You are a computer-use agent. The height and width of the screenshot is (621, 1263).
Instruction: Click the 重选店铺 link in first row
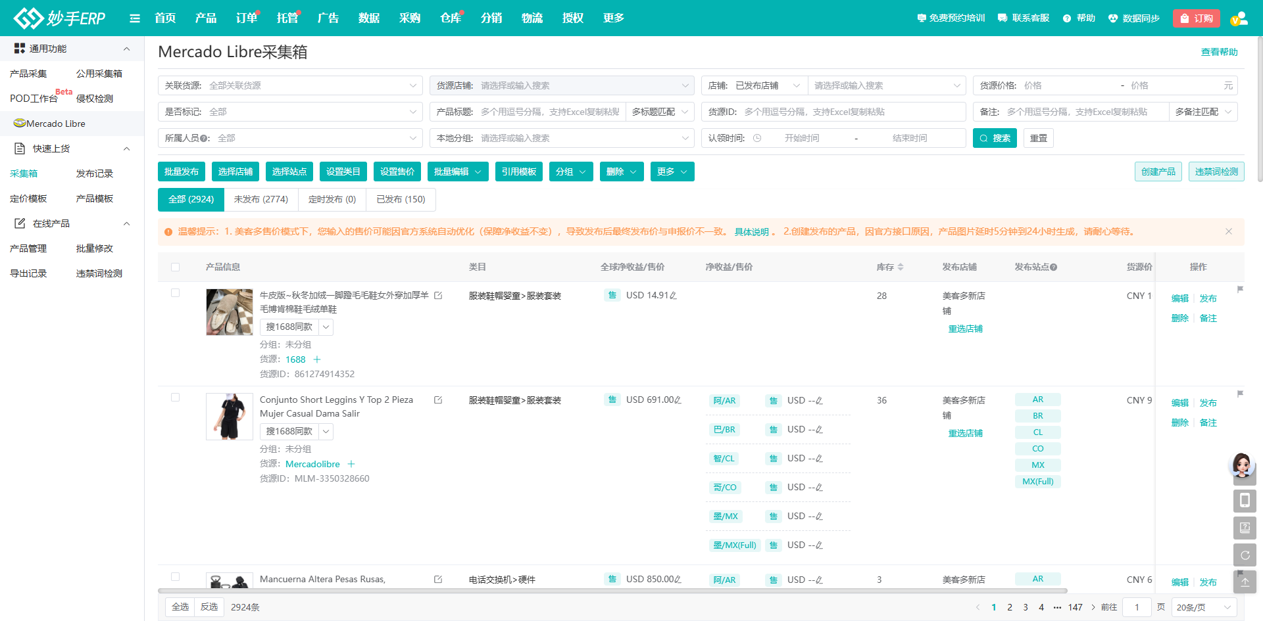tap(965, 329)
